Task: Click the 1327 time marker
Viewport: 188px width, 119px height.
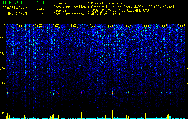Action: (128, 26)
